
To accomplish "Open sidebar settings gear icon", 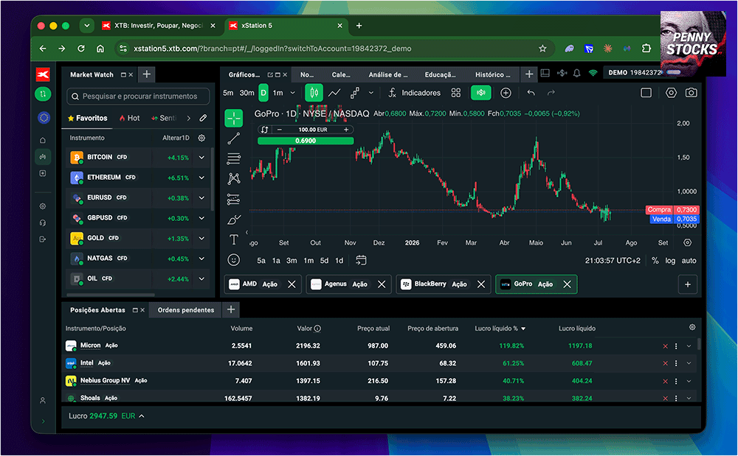I will 43,206.
